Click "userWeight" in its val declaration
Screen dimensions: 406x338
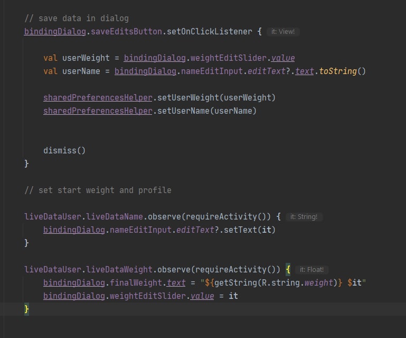86,58
